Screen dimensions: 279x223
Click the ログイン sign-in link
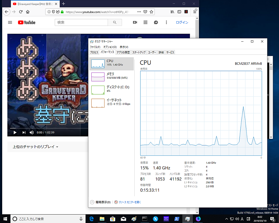[182, 22]
